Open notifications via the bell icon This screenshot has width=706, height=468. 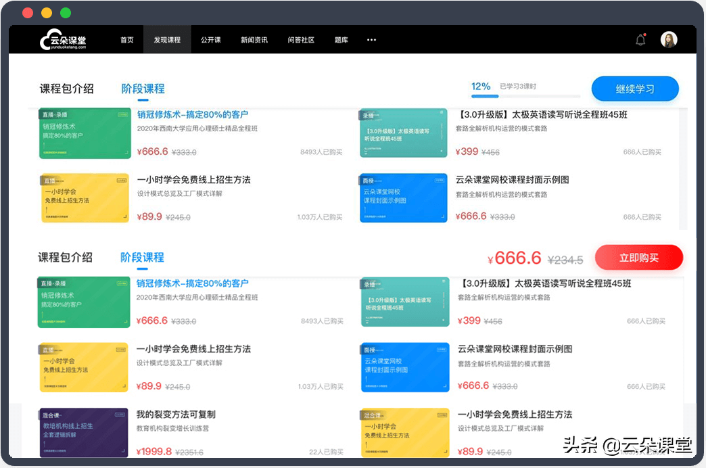pyautogui.click(x=640, y=39)
